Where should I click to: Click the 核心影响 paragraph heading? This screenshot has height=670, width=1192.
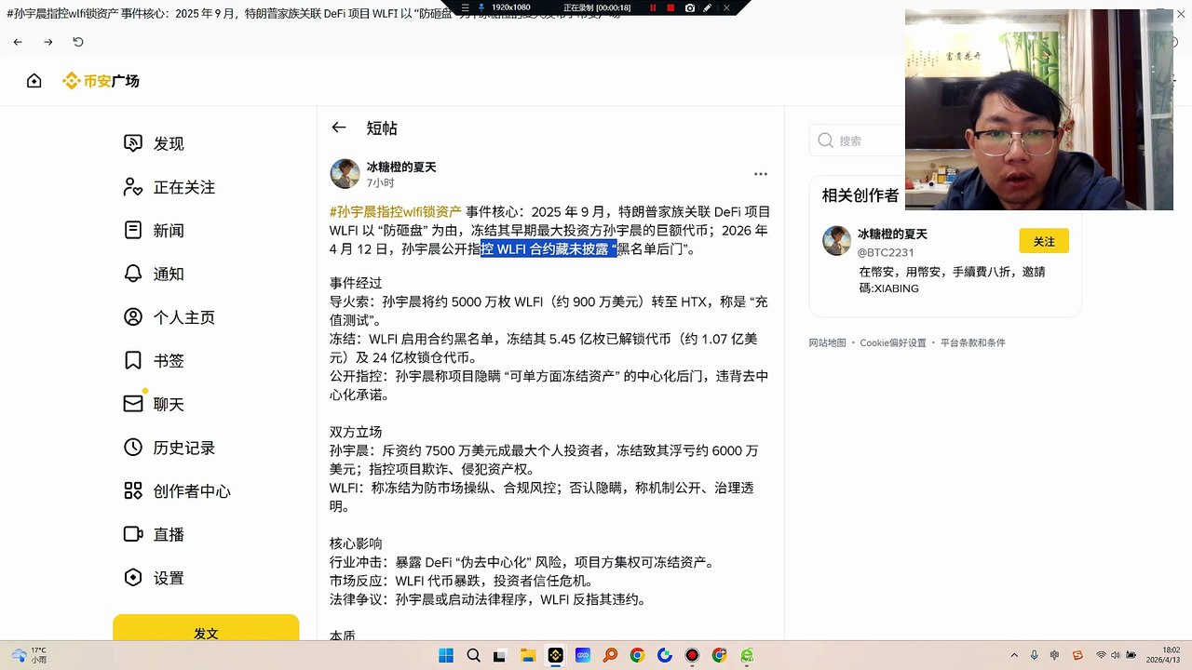pos(356,543)
